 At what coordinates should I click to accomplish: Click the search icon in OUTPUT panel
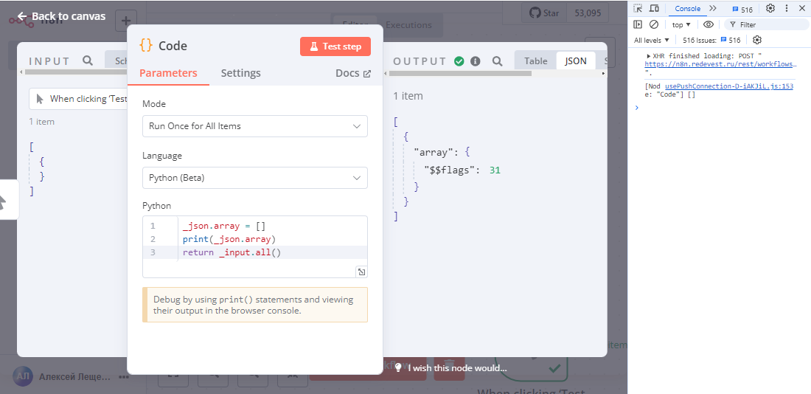click(x=497, y=61)
